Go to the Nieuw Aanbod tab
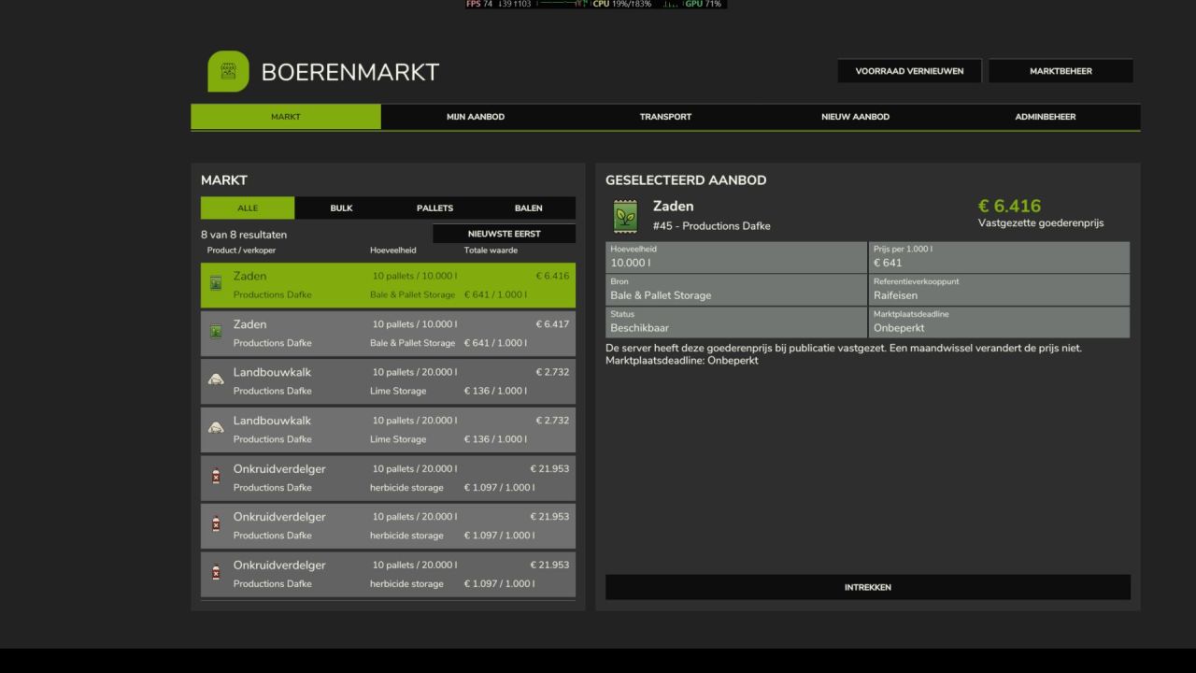This screenshot has height=673, width=1196. pyautogui.click(x=855, y=117)
